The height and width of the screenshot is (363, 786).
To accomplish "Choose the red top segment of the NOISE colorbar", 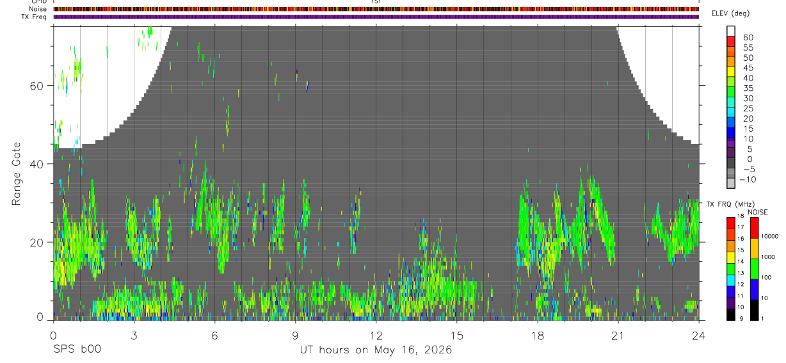I will point(755,228).
